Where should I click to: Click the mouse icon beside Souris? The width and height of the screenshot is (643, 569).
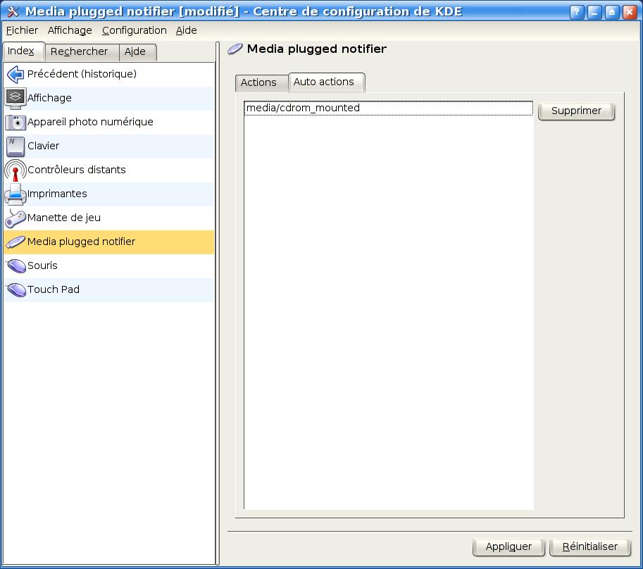(16, 265)
